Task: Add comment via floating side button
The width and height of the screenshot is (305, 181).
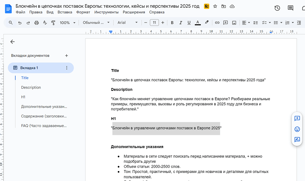Action: (x=297, y=118)
